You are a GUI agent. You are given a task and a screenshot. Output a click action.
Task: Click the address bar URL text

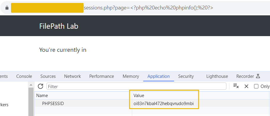click(148, 8)
